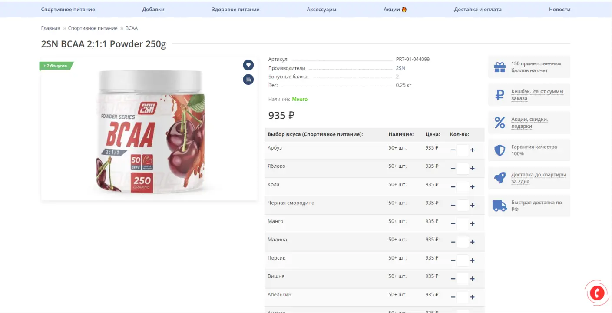Increase quantity for Арбуз flavor
The width and height of the screenshot is (612, 313).
click(x=472, y=150)
